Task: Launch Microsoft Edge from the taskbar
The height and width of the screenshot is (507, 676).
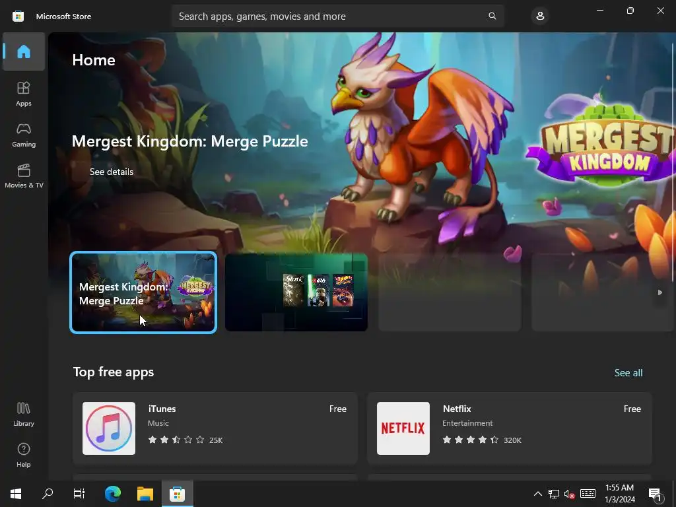Action: click(x=113, y=494)
